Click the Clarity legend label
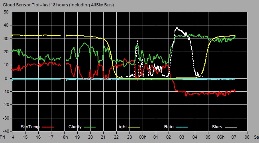The width and height of the screenshot is (259, 143). pos(75,127)
